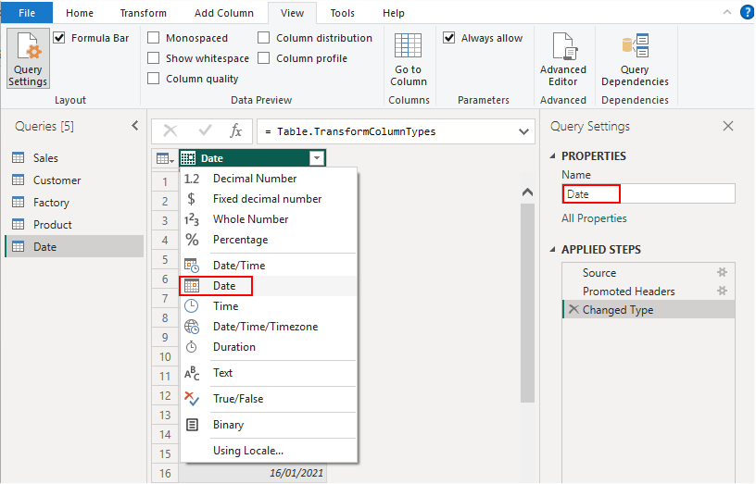The height and width of the screenshot is (484, 756).
Task: Switch to the Add Column tab
Action: pos(223,13)
